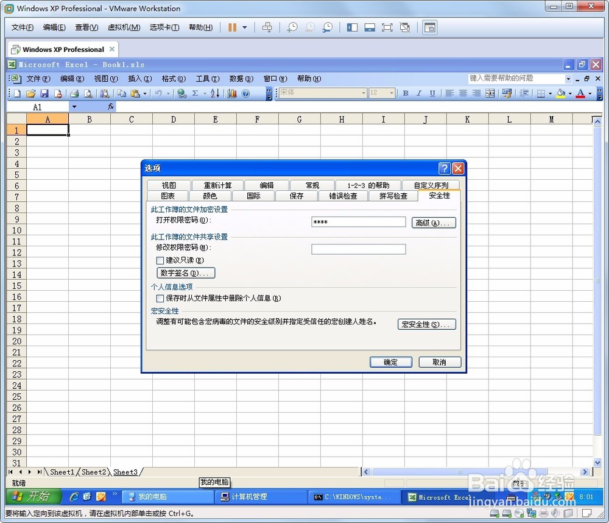Open the Fill Color dropdown arrow
Viewport: 609px width, 523px height.
click(570, 93)
